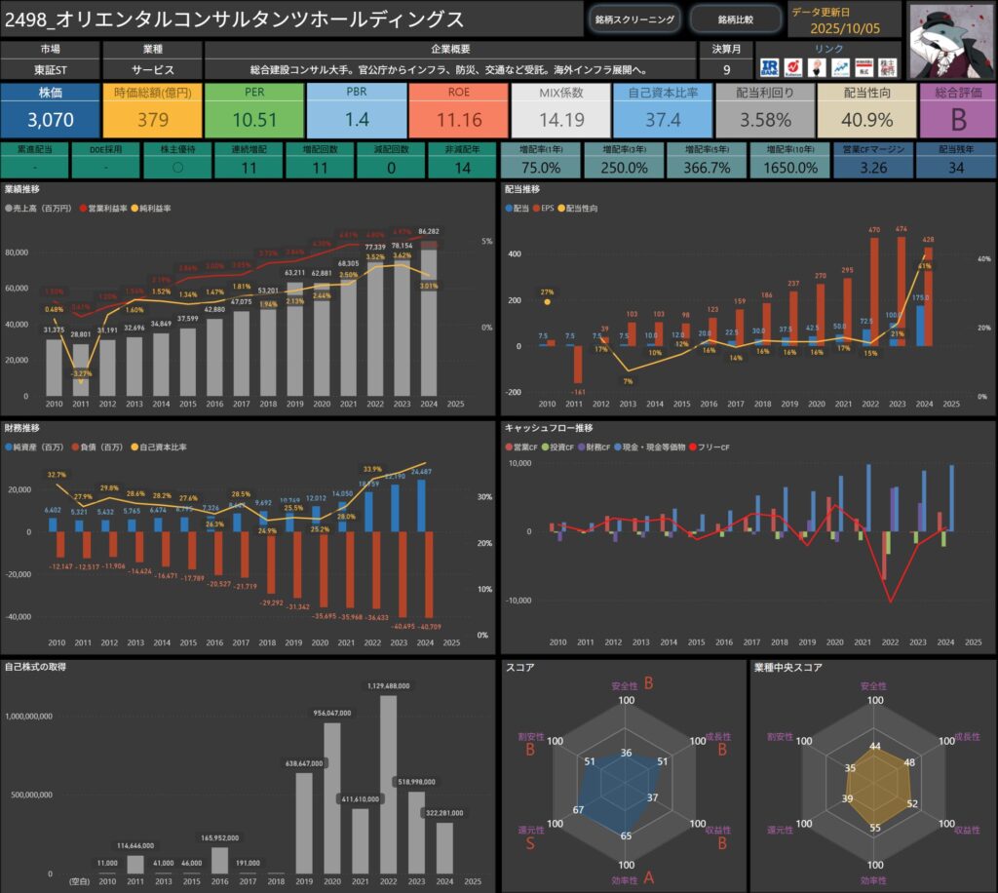The width and height of the screenshot is (998, 893).
Task: Select the green PER 10.51 card
Action: tap(254, 110)
